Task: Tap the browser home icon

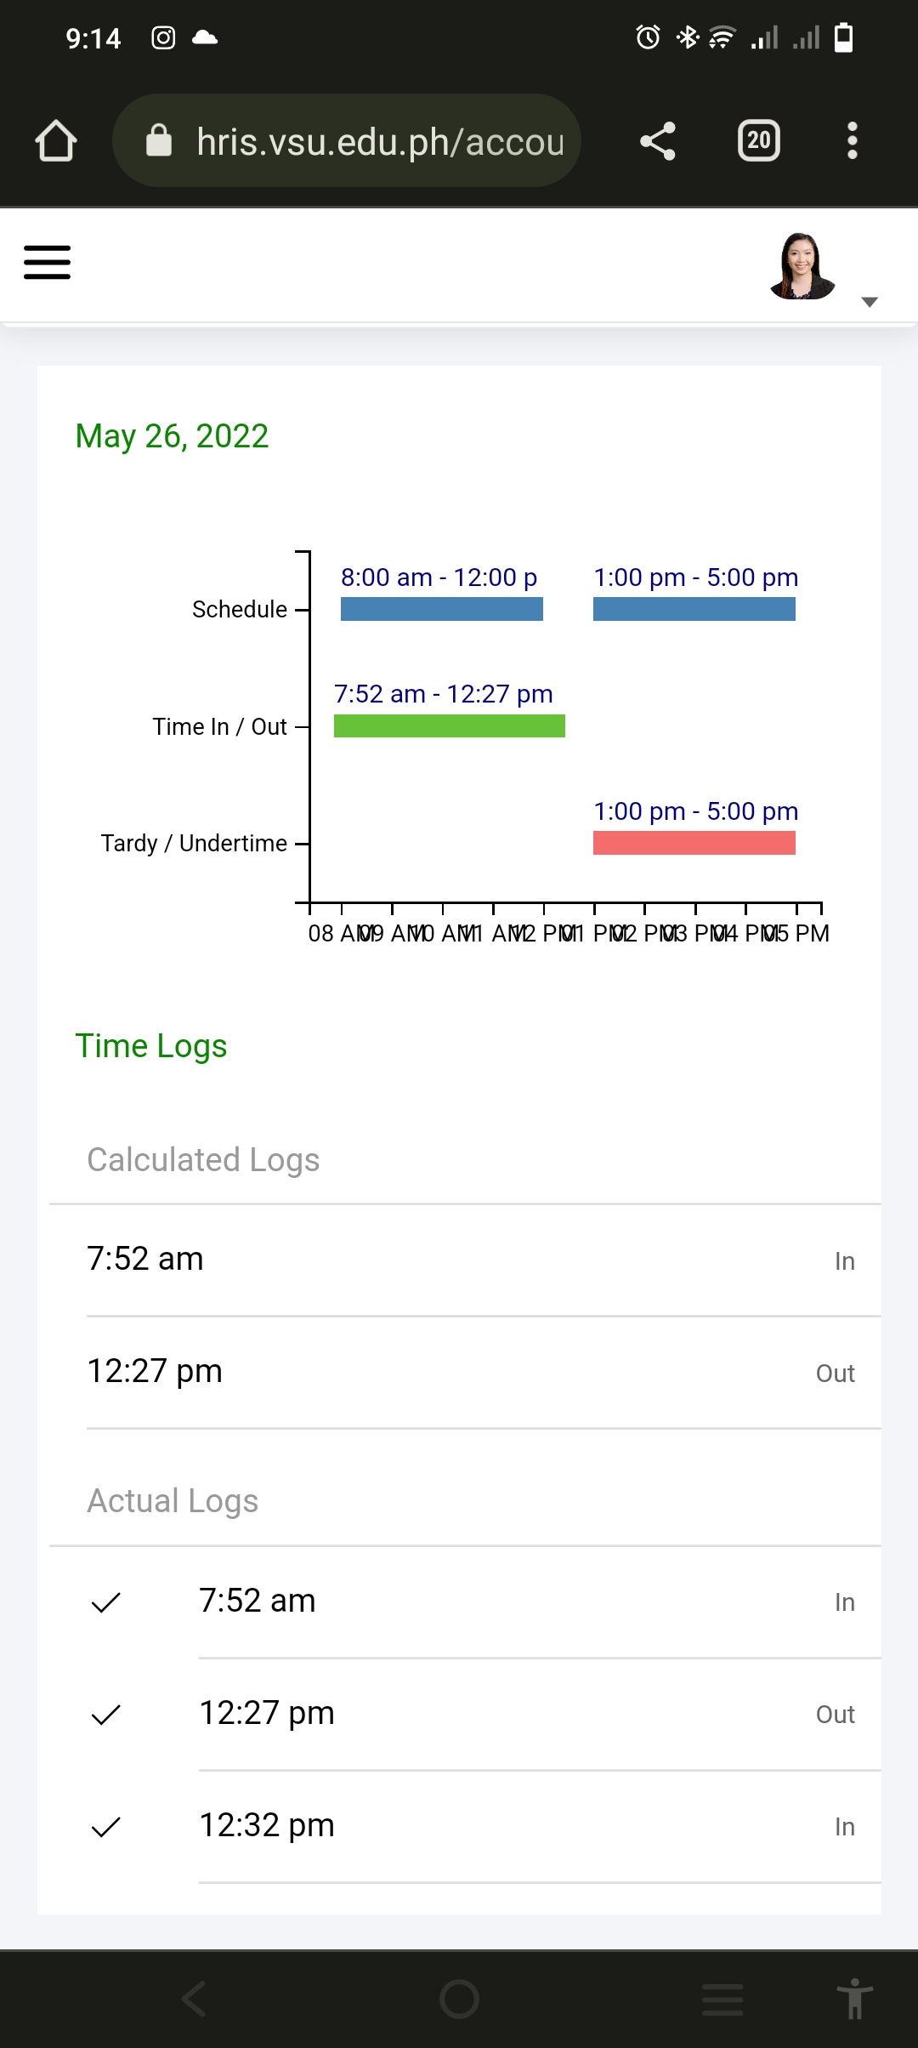Action: tap(56, 141)
